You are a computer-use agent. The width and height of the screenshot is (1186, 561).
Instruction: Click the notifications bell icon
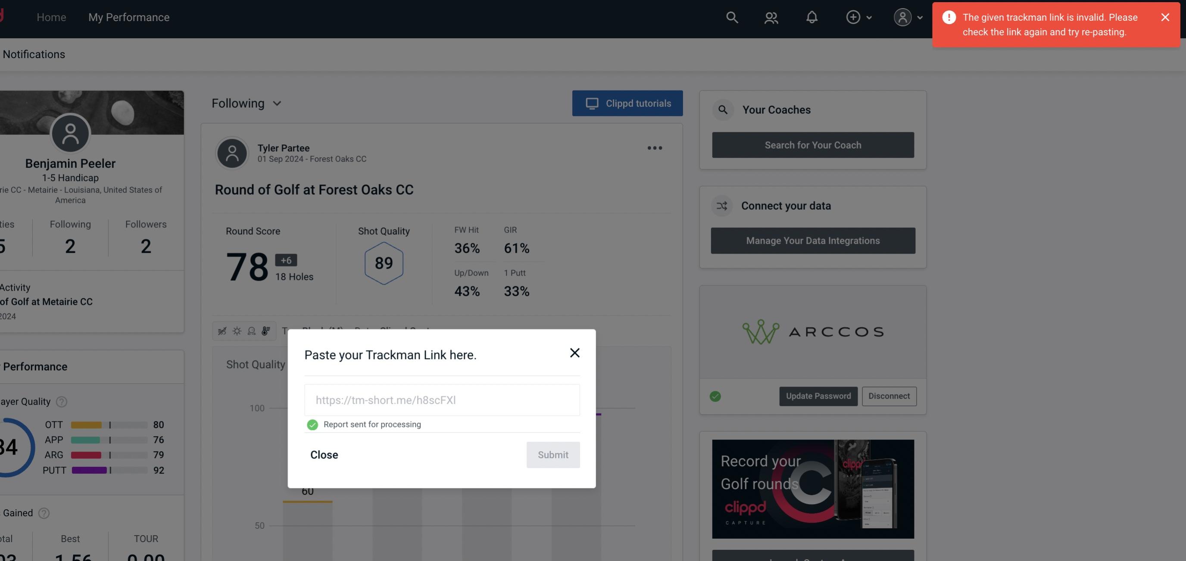811,16
